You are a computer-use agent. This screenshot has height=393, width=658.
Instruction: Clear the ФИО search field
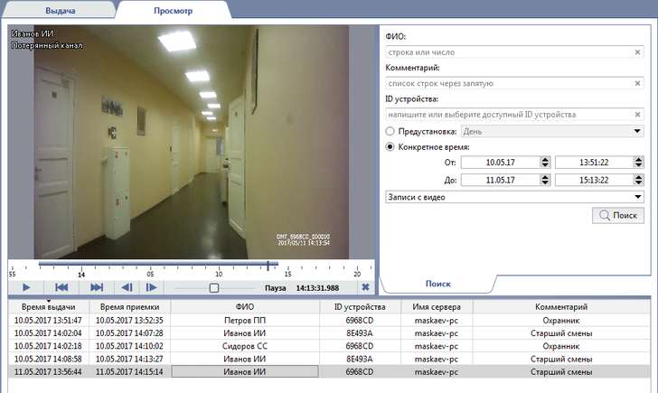pos(637,53)
